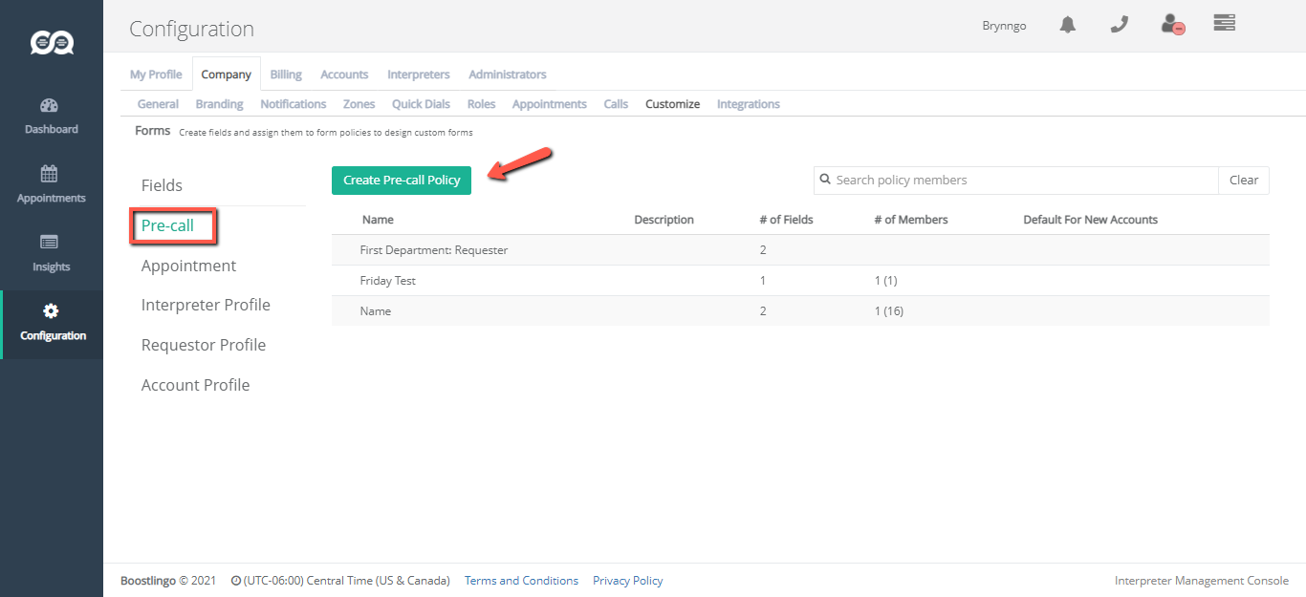Select Interpreter Profile form category
This screenshot has height=597, width=1306.
point(206,305)
